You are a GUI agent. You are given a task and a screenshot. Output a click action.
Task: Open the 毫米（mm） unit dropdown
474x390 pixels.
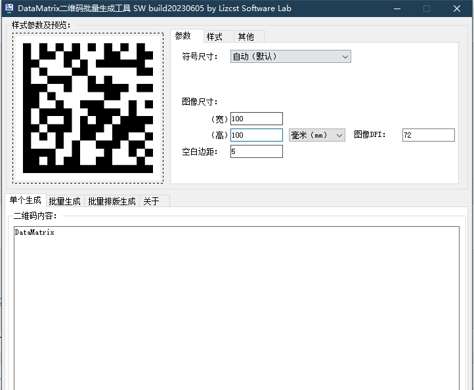pos(317,135)
